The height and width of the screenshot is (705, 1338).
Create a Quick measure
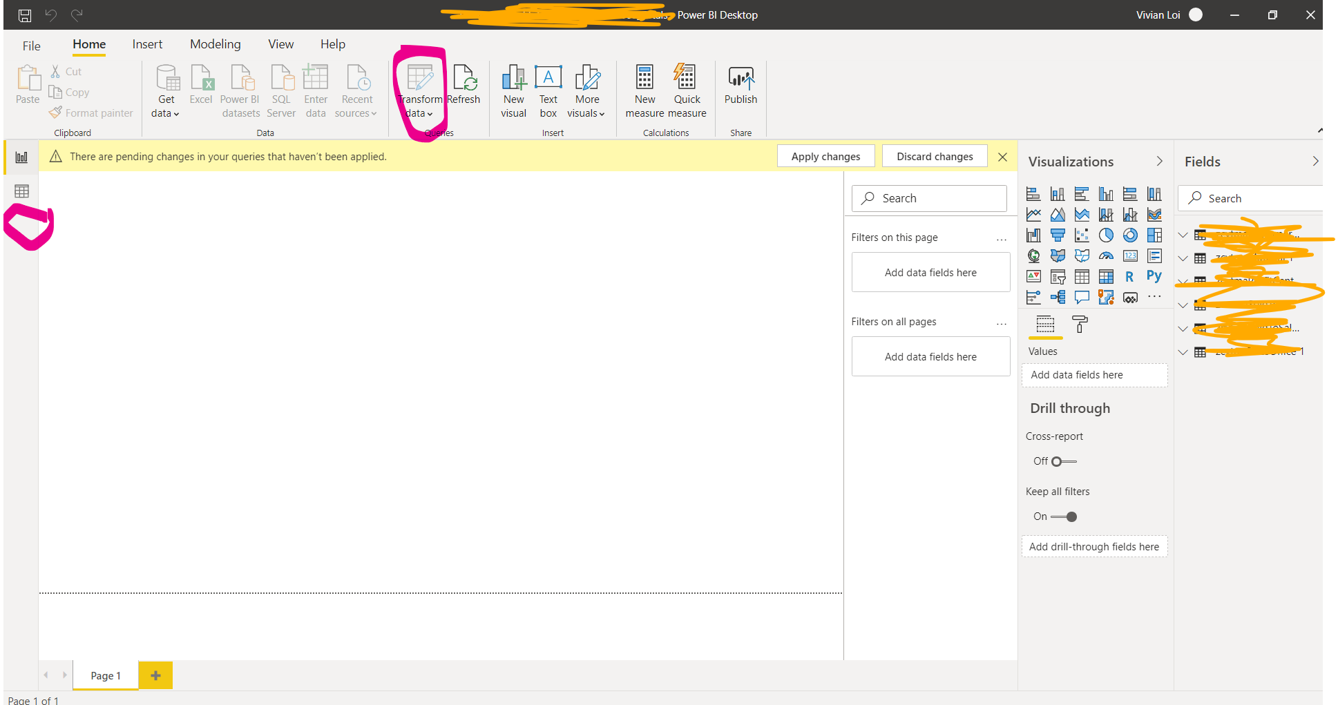click(687, 91)
